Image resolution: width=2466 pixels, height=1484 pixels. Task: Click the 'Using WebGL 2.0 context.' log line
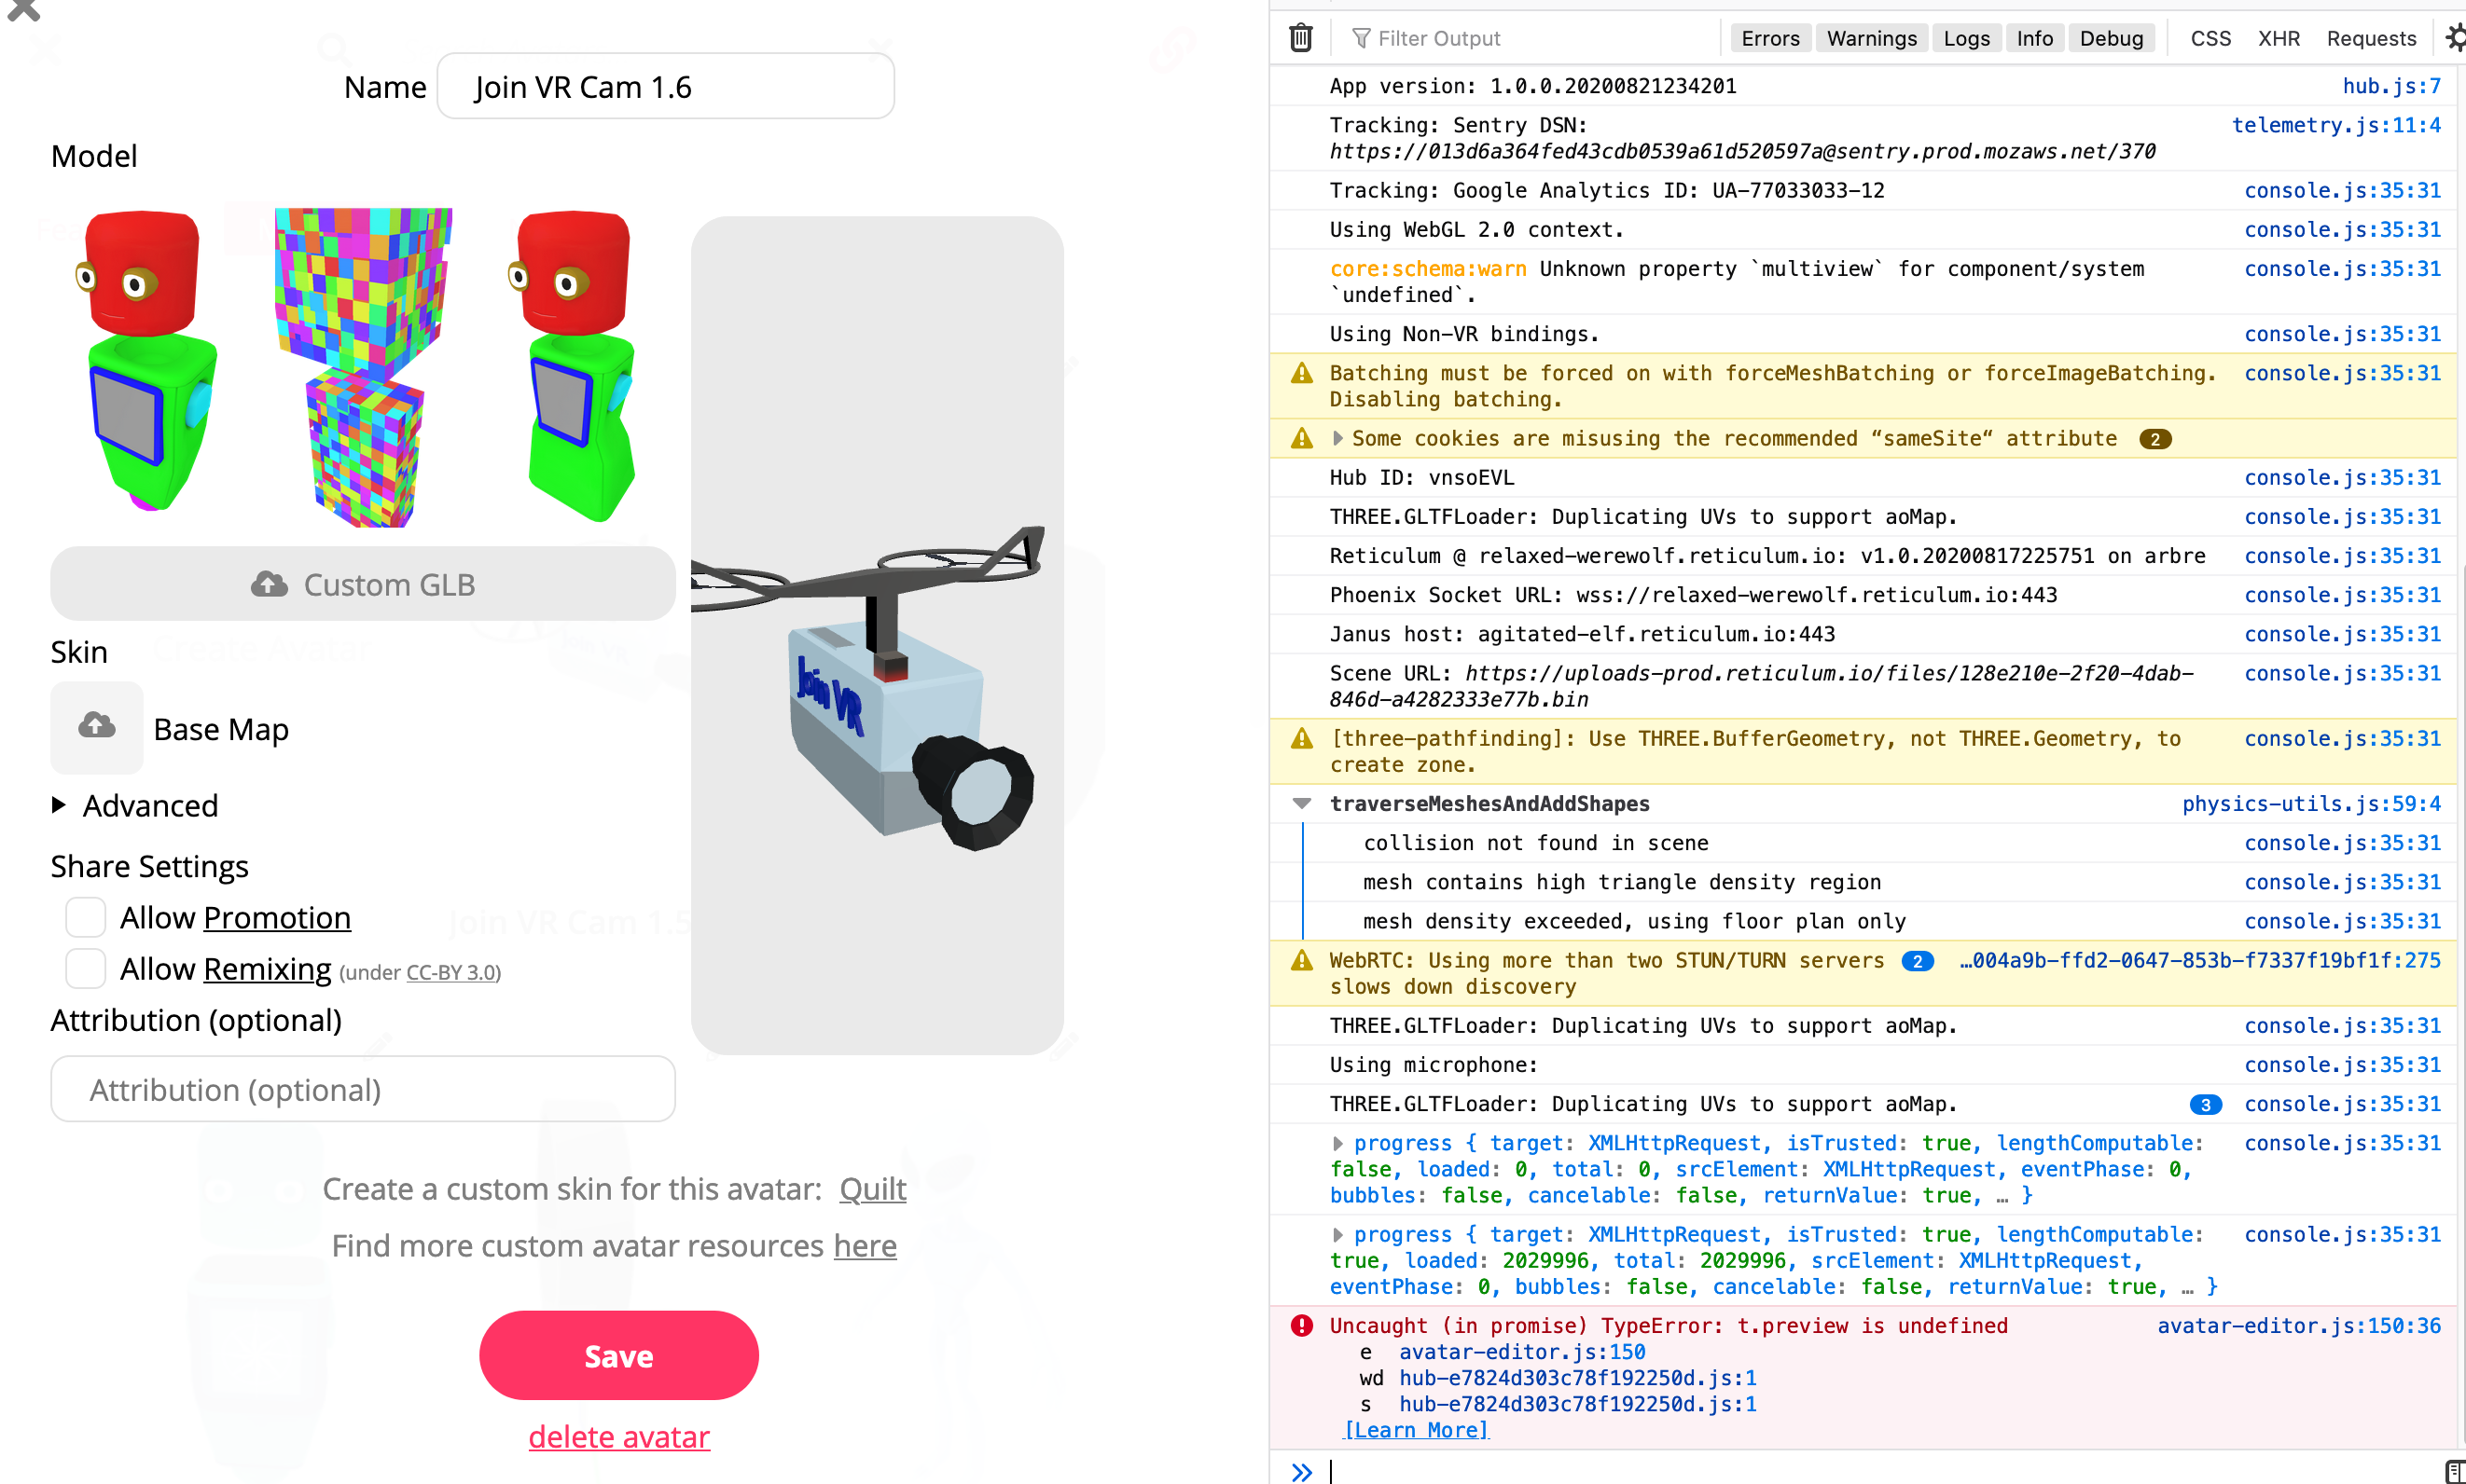pos(1475,230)
